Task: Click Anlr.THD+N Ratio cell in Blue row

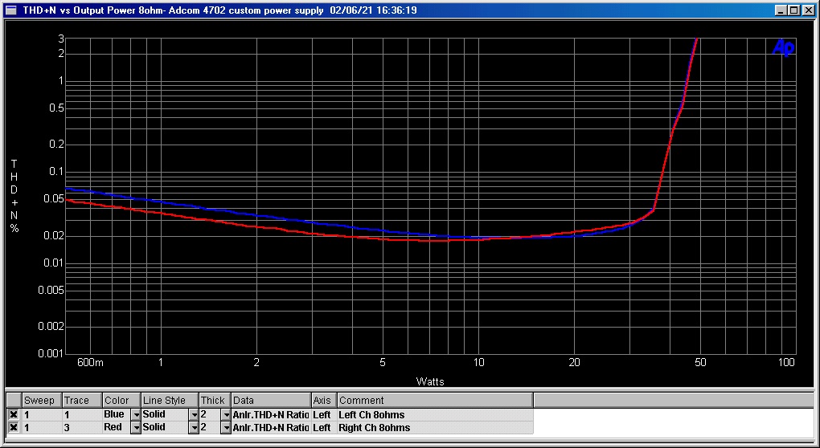Action: tap(271, 414)
